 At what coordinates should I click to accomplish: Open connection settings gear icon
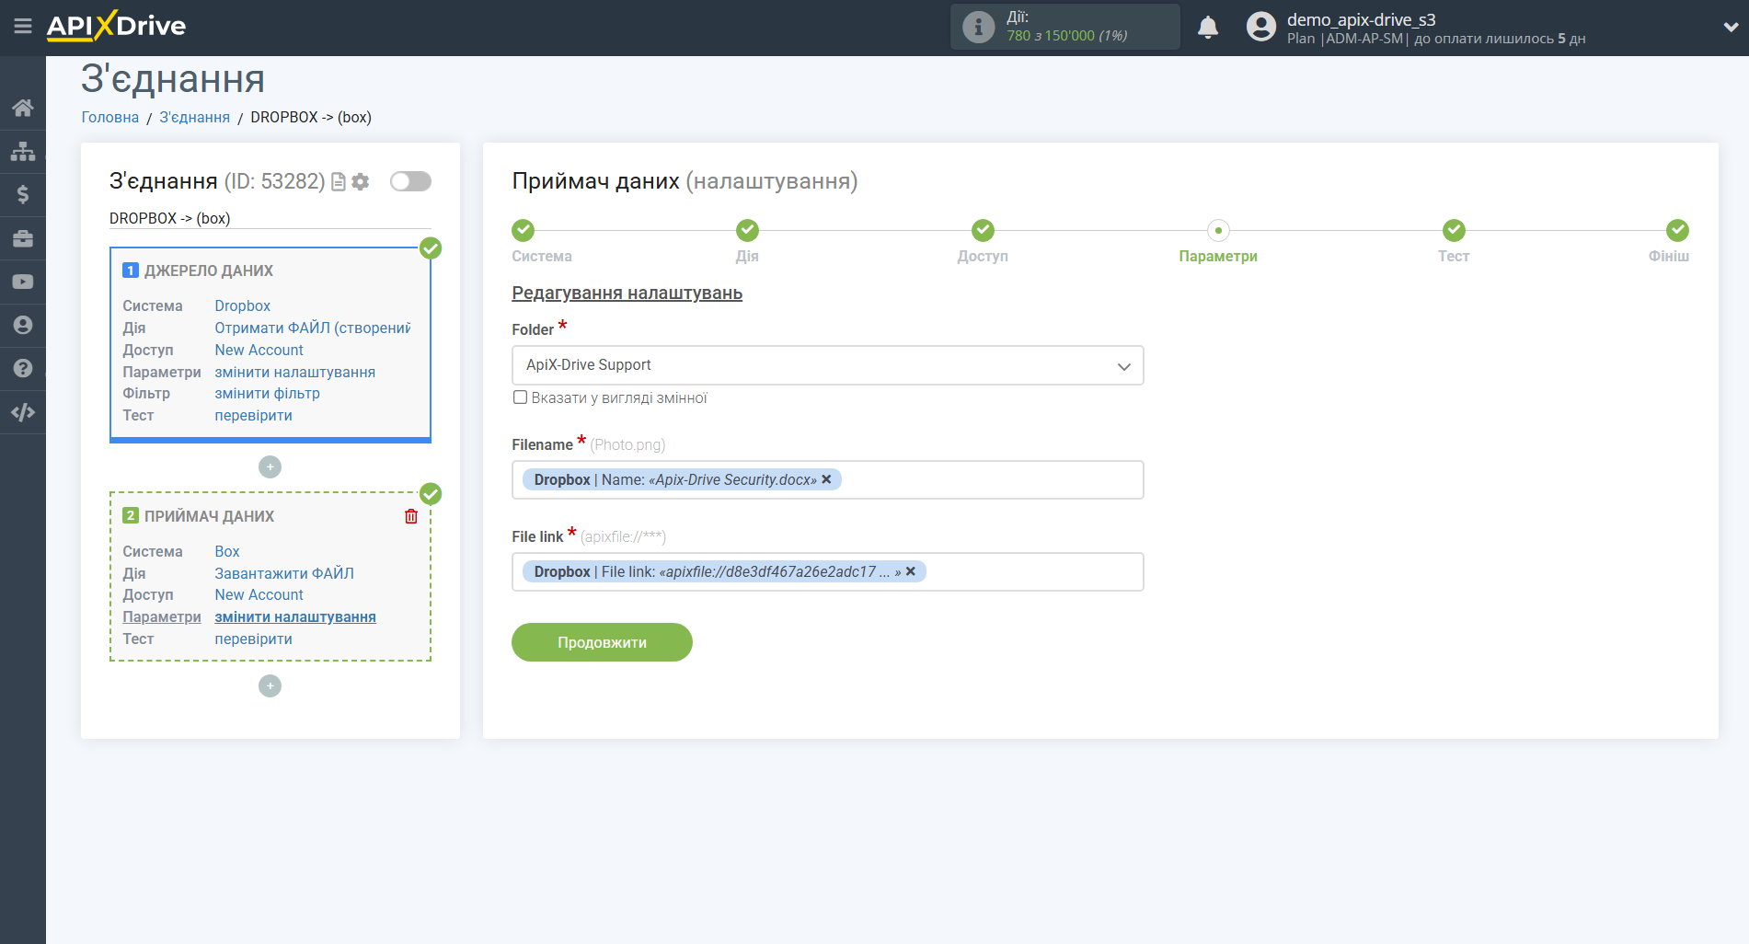(x=361, y=182)
